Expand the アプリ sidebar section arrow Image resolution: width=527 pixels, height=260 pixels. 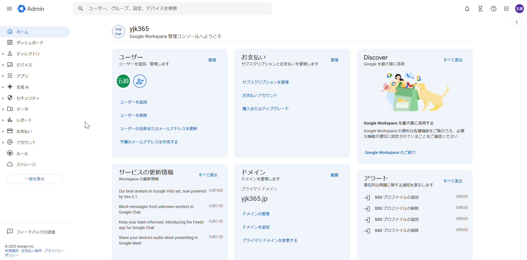tap(3, 76)
